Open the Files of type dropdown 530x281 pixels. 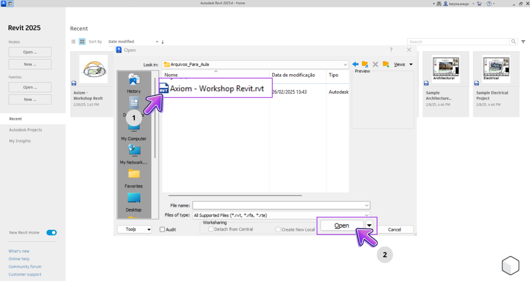366,215
